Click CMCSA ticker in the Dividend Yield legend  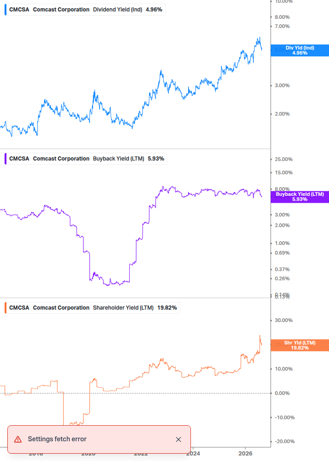pyautogui.click(x=19, y=10)
